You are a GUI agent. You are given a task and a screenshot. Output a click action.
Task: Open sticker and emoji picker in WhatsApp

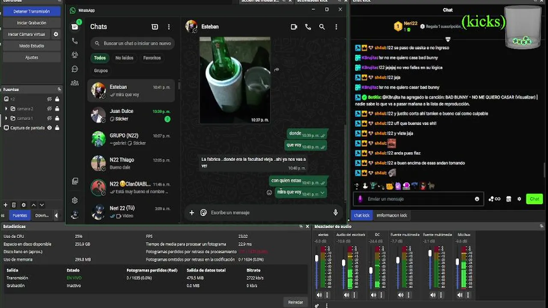pyautogui.click(x=204, y=213)
